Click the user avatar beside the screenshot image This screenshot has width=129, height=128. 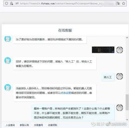coord(120,50)
